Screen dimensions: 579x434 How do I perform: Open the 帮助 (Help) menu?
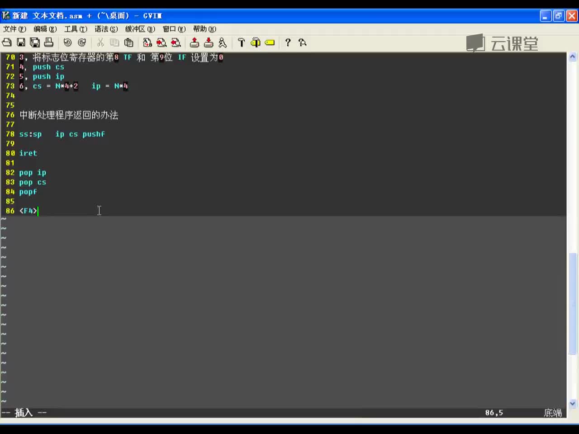click(x=204, y=29)
